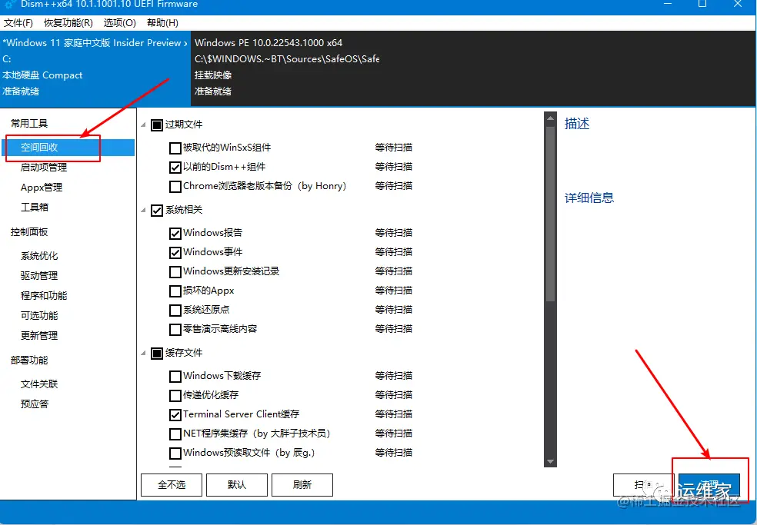Click the 部署功能 section header
The height and width of the screenshot is (525, 757).
[29, 360]
